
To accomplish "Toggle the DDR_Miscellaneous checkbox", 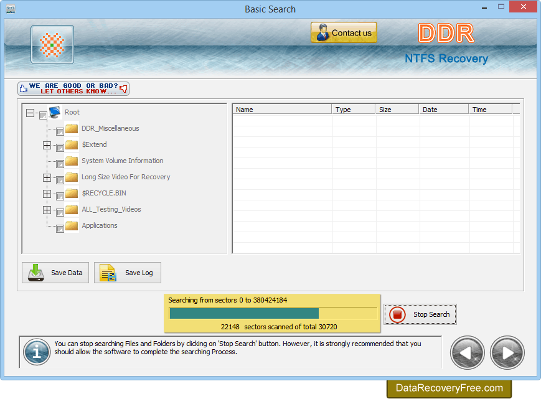I will pyautogui.click(x=60, y=131).
